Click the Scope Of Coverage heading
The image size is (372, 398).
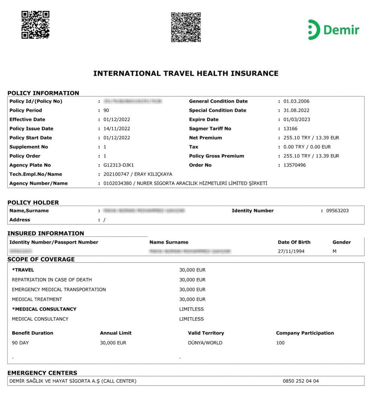click(x=41, y=259)
